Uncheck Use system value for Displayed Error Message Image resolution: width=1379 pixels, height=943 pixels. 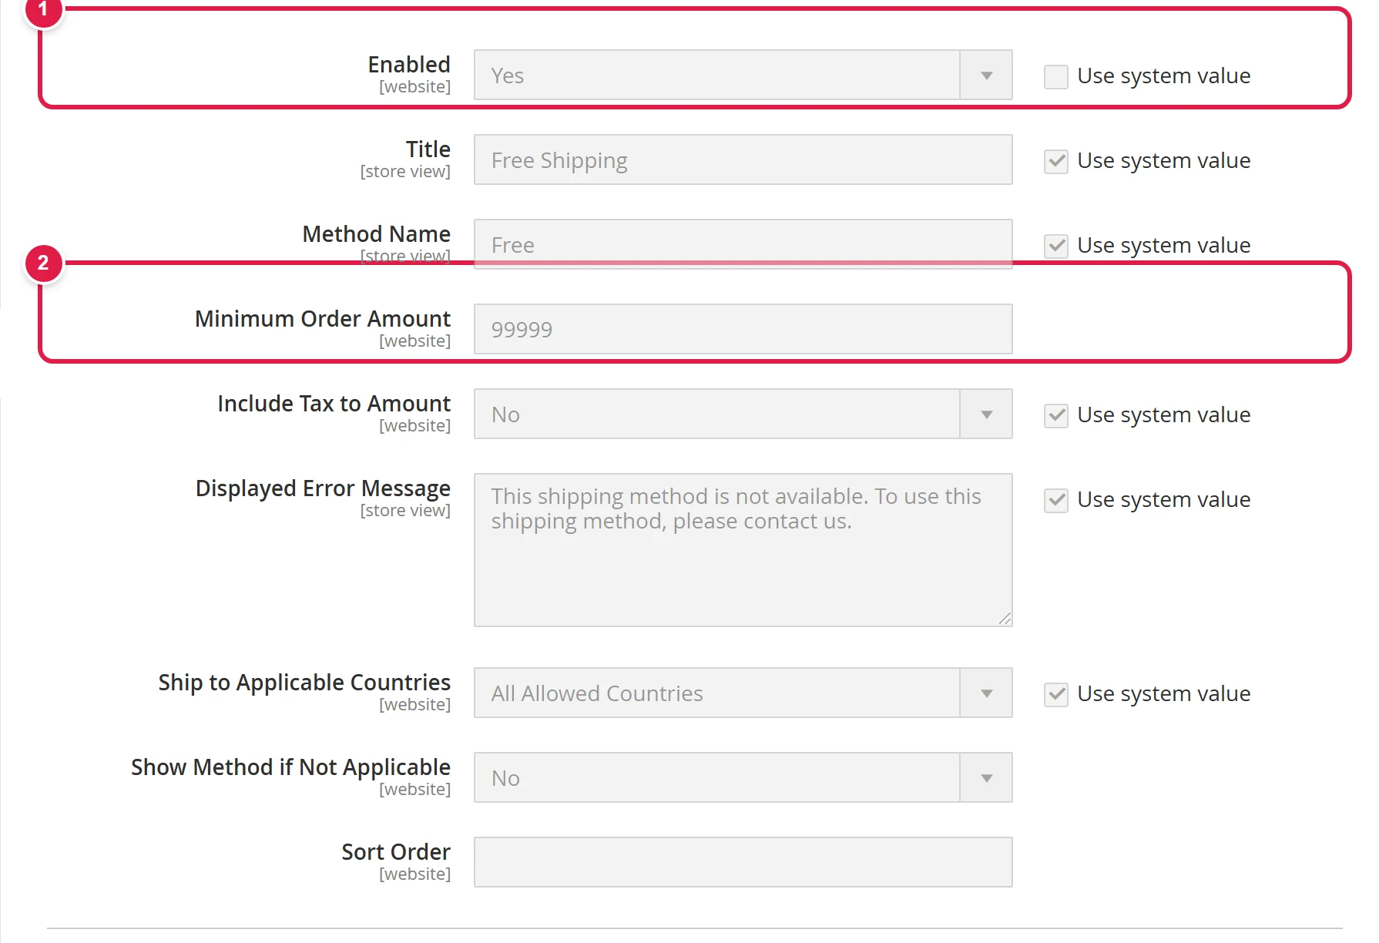pos(1055,500)
